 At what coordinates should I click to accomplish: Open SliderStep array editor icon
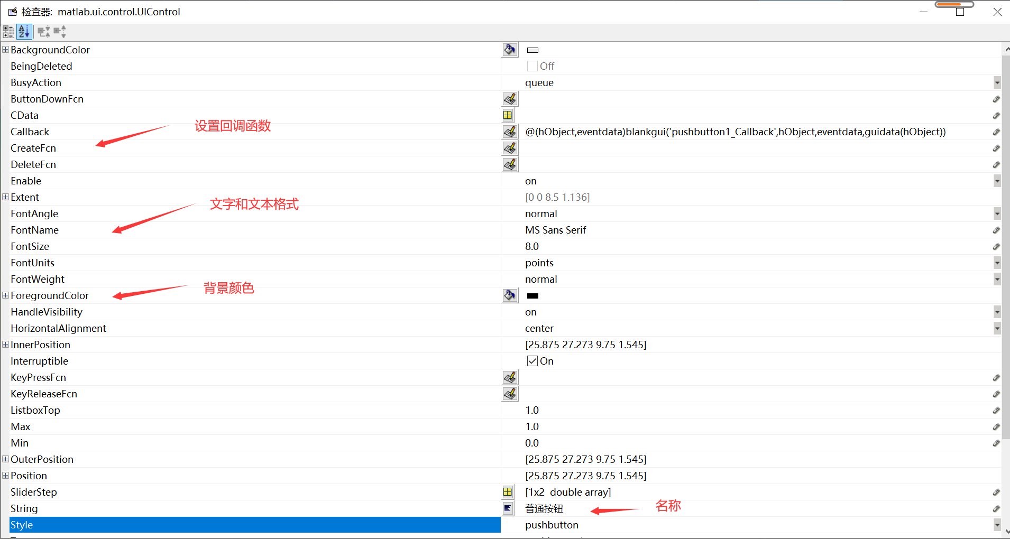[508, 492]
